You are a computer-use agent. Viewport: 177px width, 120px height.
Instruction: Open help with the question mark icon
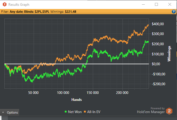tap(174, 12)
